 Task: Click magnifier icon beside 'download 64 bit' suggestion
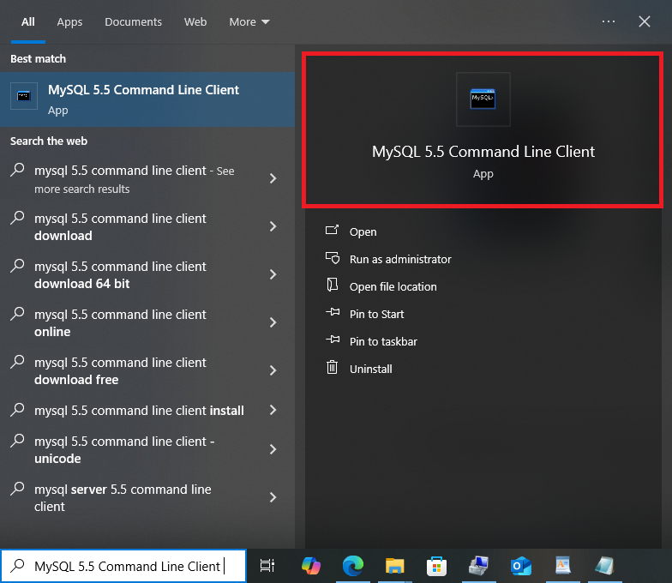(x=17, y=266)
